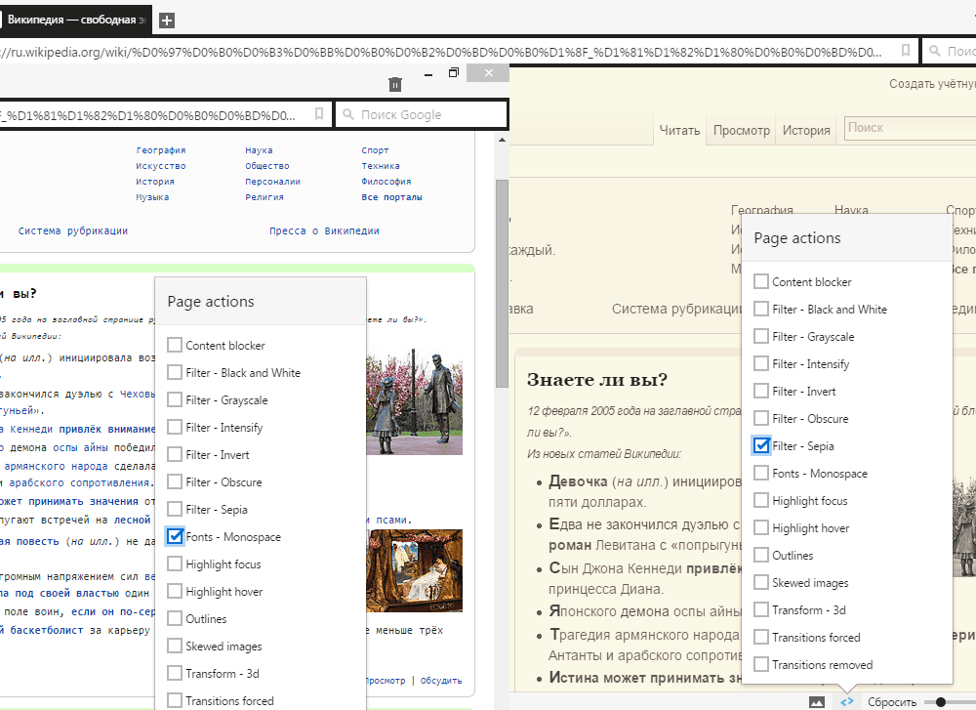The height and width of the screenshot is (710, 976).
Task: Check Transitions removed in right panel
Action: 761,664
